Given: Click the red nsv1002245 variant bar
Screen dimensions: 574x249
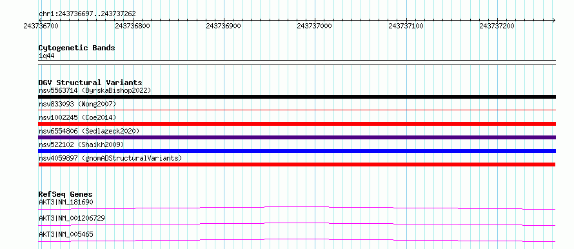Looking at the screenshot, I should point(297,124).
